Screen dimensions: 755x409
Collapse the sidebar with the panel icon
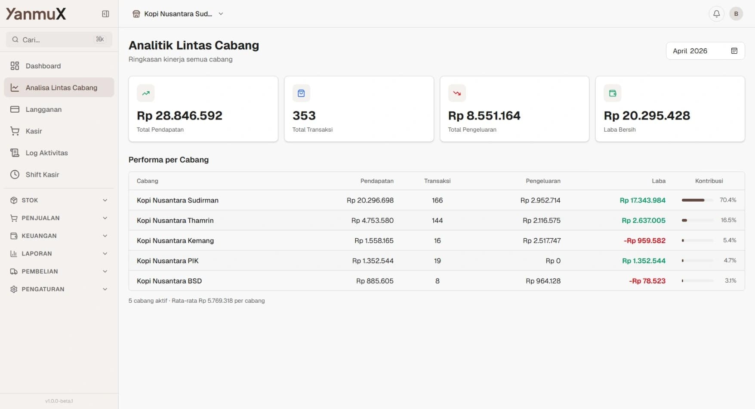tap(105, 14)
